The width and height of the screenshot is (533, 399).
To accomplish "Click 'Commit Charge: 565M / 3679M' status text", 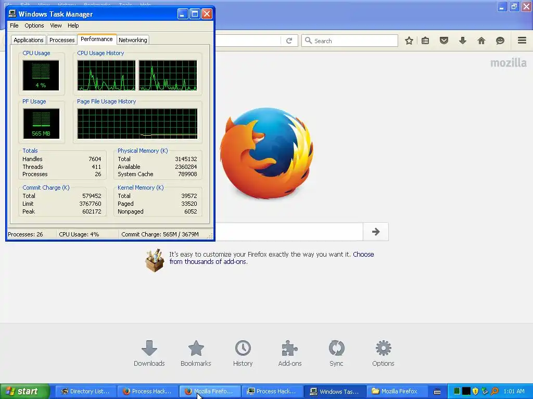I will pyautogui.click(x=160, y=234).
